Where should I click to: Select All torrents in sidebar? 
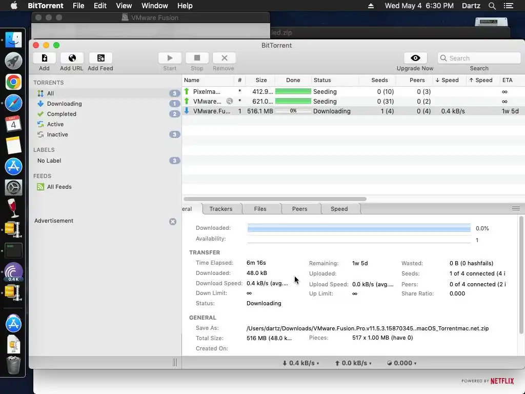click(107, 93)
